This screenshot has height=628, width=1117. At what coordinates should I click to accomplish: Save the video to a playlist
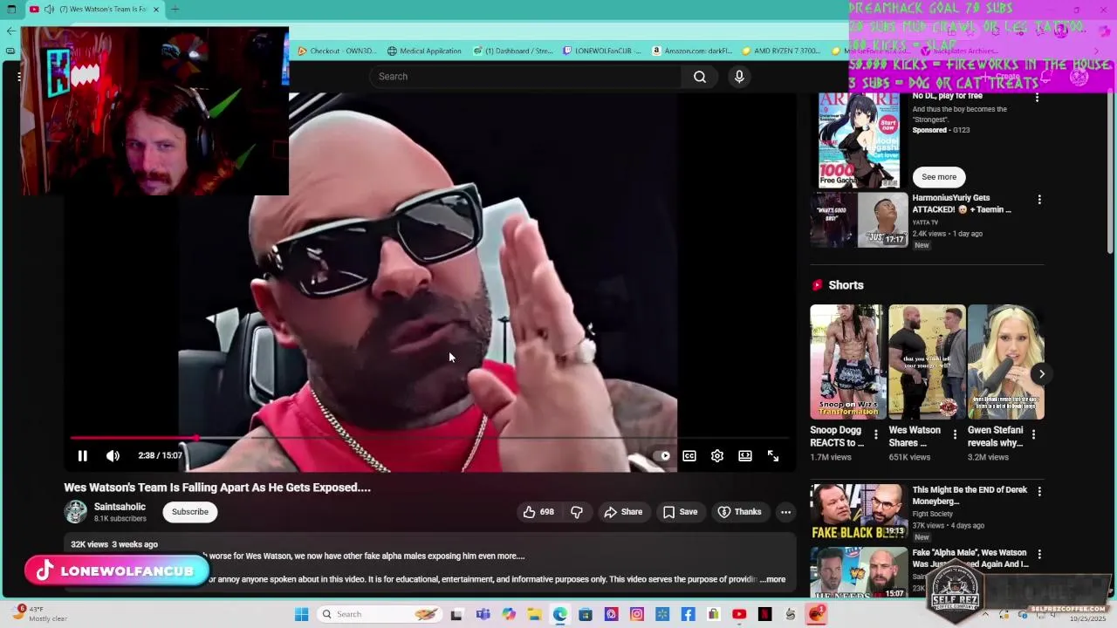(680, 512)
